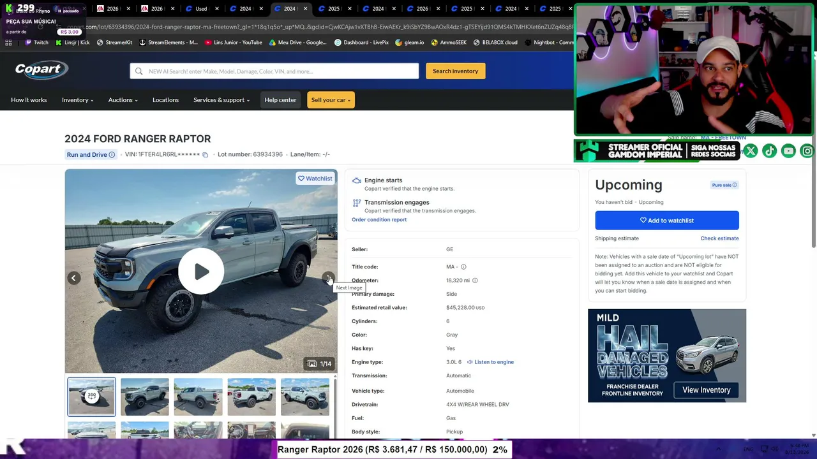Go to the next image
The height and width of the screenshot is (459, 817).
coord(328,278)
